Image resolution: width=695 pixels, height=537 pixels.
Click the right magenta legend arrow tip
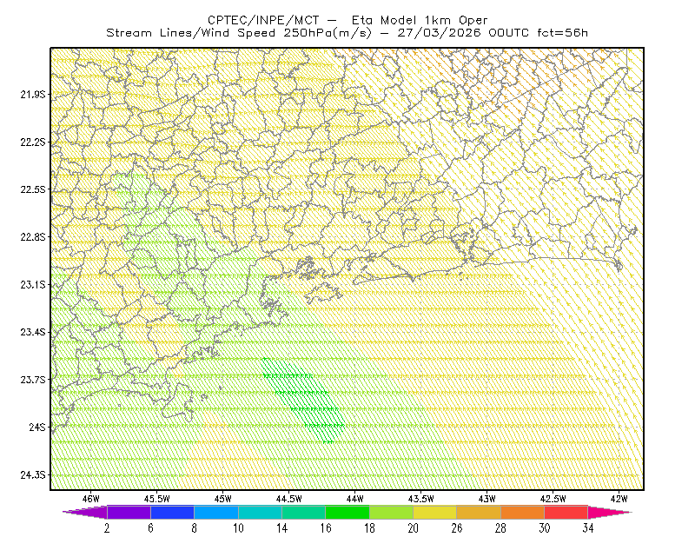610,512
